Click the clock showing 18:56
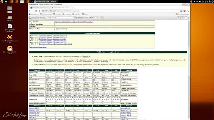This screenshot has height=120, width=214. coord(205,1)
